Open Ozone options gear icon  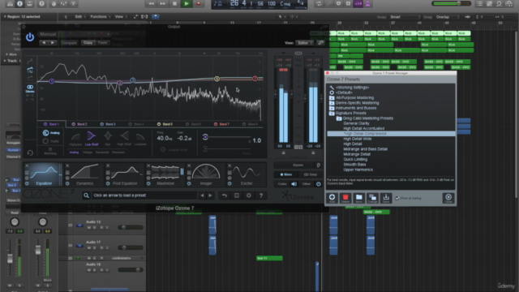[x=249, y=195]
